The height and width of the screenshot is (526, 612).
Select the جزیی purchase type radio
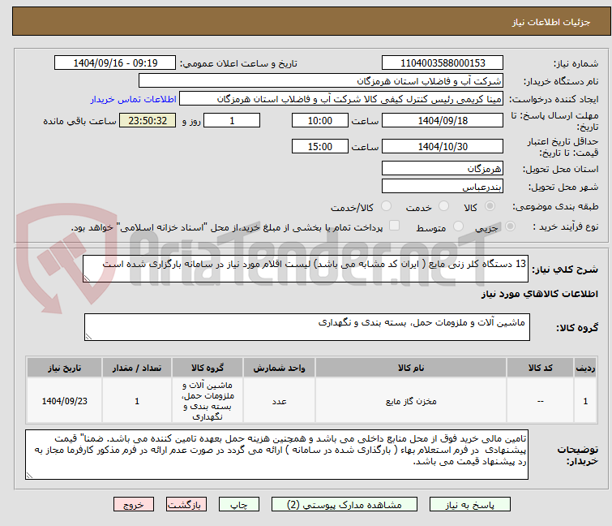pos(491,226)
